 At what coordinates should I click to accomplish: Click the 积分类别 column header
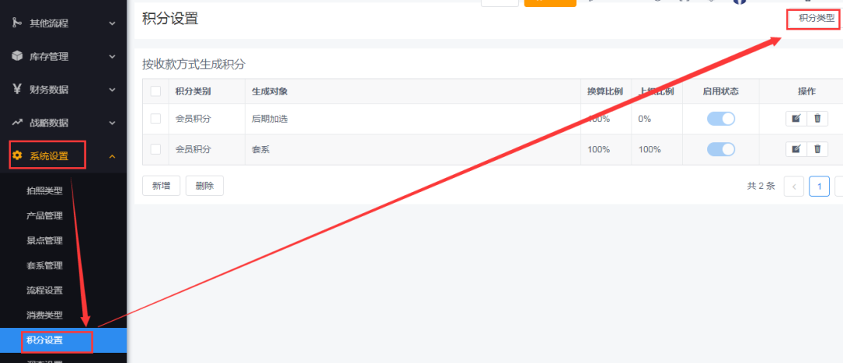click(193, 91)
